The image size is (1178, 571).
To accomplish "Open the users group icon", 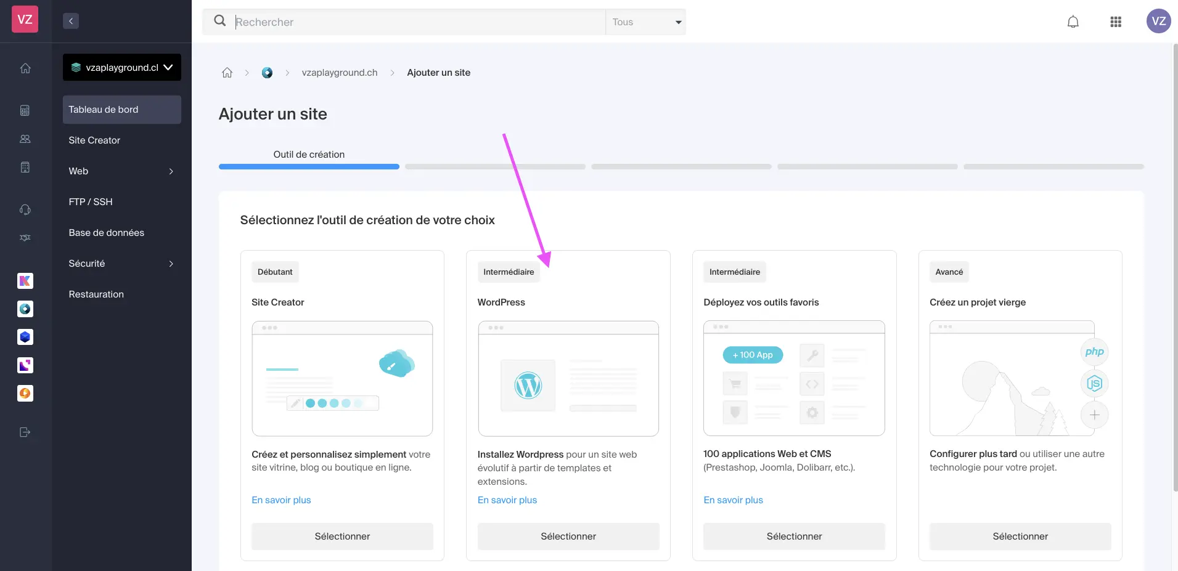I will tap(25, 139).
